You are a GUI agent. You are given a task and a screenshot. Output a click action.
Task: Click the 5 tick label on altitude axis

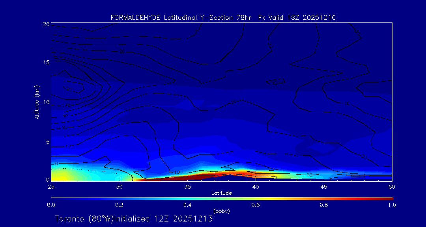click(x=47, y=141)
